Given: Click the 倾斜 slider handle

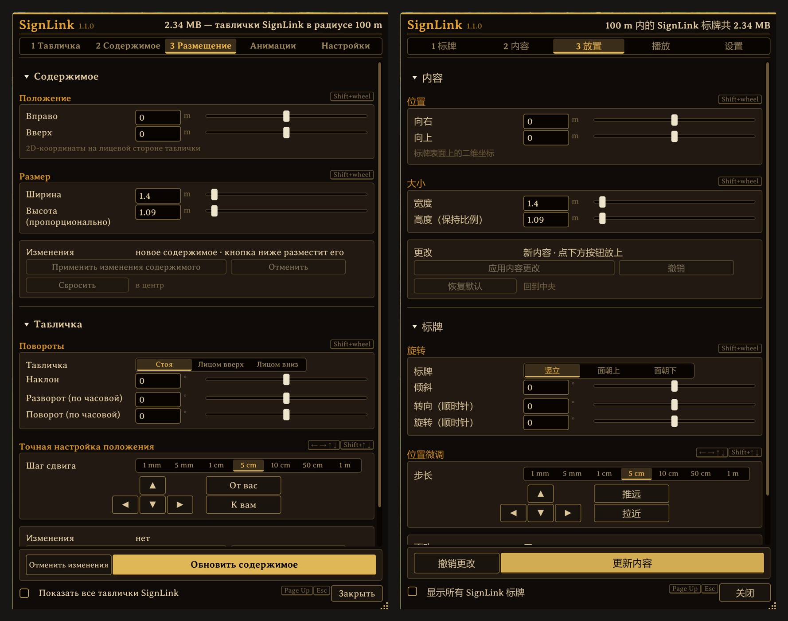Looking at the screenshot, I should [675, 386].
